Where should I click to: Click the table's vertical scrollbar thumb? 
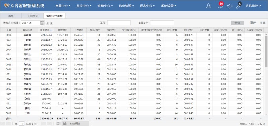coord(266,51)
